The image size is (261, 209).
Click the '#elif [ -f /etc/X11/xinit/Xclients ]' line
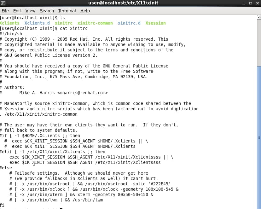click(x=53, y=152)
